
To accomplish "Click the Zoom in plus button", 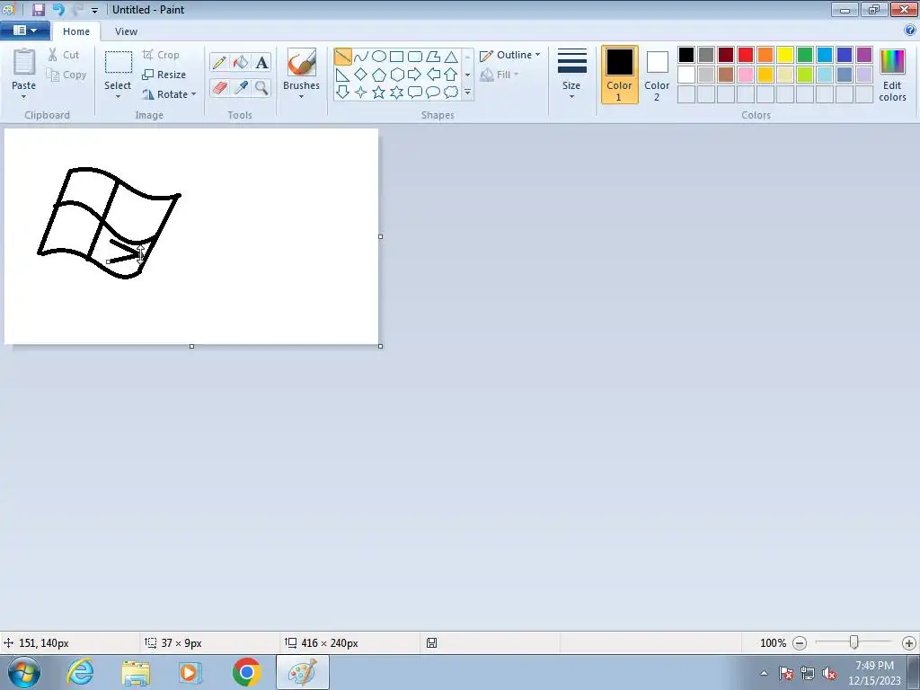I will pyautogui.click(x=909, y=643).
